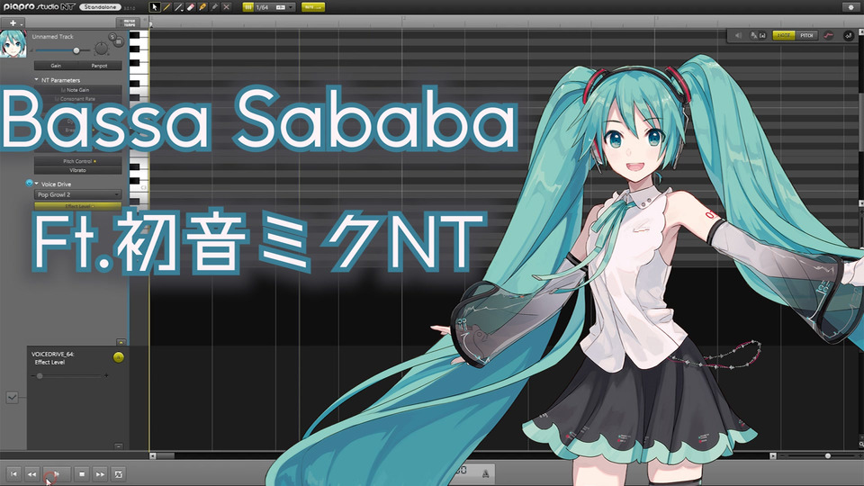The height and width of the screenshot is (486, 864).
Task: Click the yellow Effect Level bar
Action: (x=77, y=206)
